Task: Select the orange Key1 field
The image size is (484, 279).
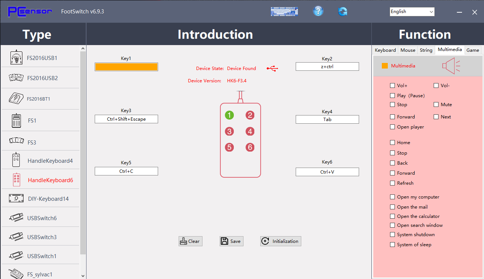Action: (x=126, y=67)
